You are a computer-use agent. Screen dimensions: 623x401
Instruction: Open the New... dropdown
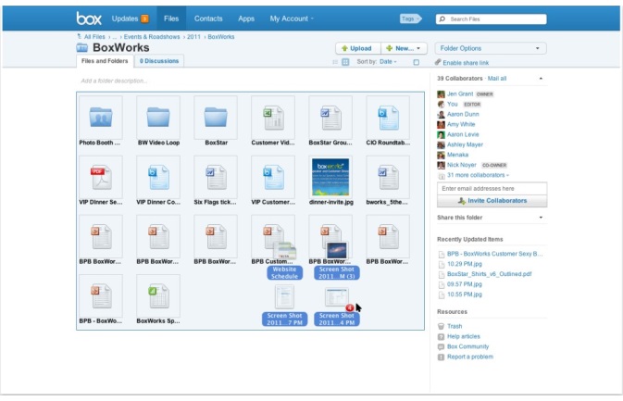point(404,48)
